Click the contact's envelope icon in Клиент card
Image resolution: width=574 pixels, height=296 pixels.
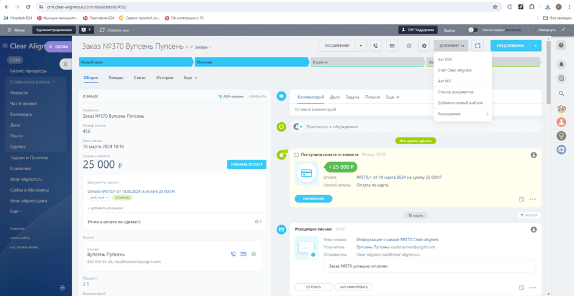pyautogui.click(x=244, y=254)
